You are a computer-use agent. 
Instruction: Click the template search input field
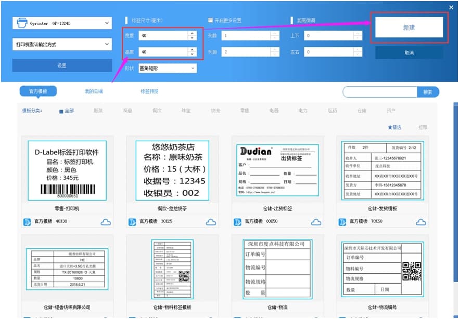[380, 92]
